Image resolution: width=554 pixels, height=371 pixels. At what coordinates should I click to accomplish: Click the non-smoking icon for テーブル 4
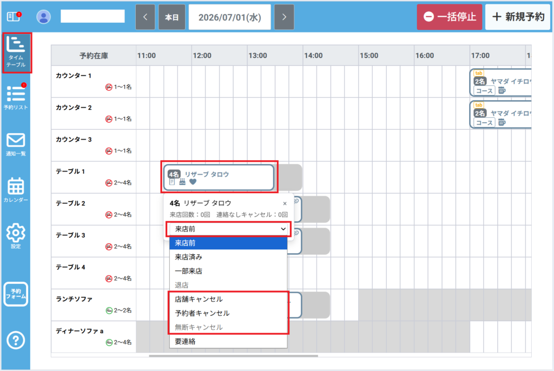[109, 279]
